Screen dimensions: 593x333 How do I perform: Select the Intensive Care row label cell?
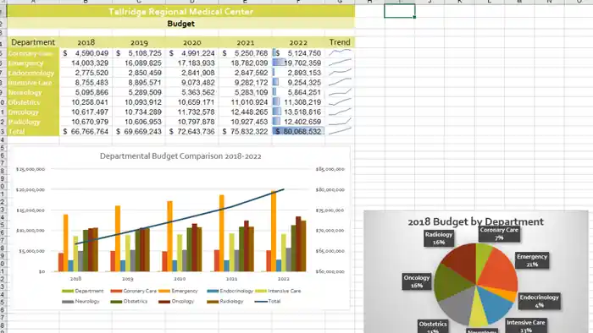coord(33,83)
